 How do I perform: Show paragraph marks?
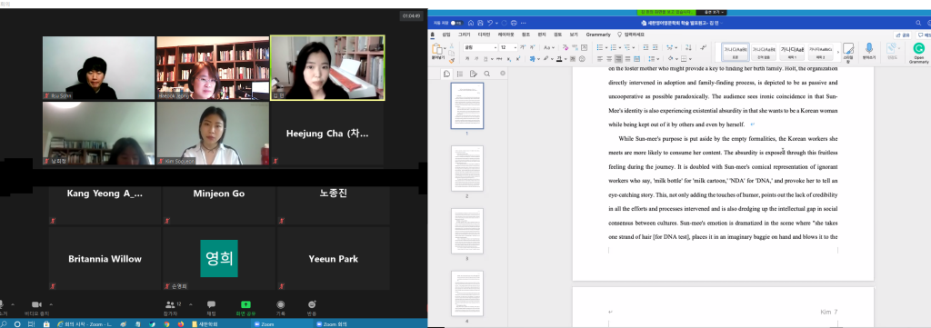point(704,47)
